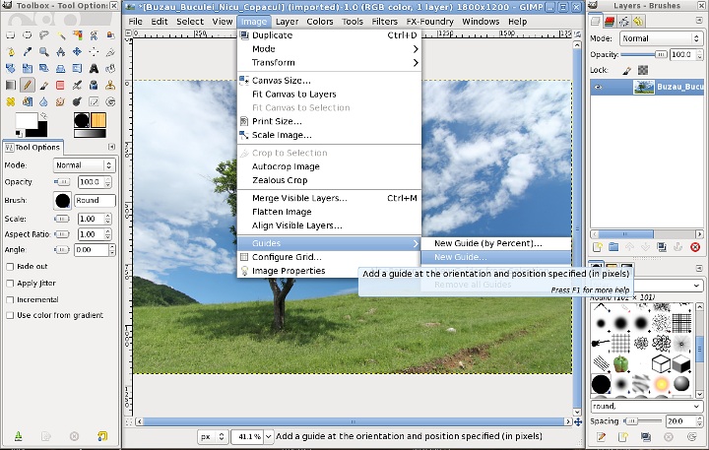This screenshot has height=450, width=709.
Task: Select the Pencil tool in Toolbox
Action: pyautogui.click(x=28, y=86)
